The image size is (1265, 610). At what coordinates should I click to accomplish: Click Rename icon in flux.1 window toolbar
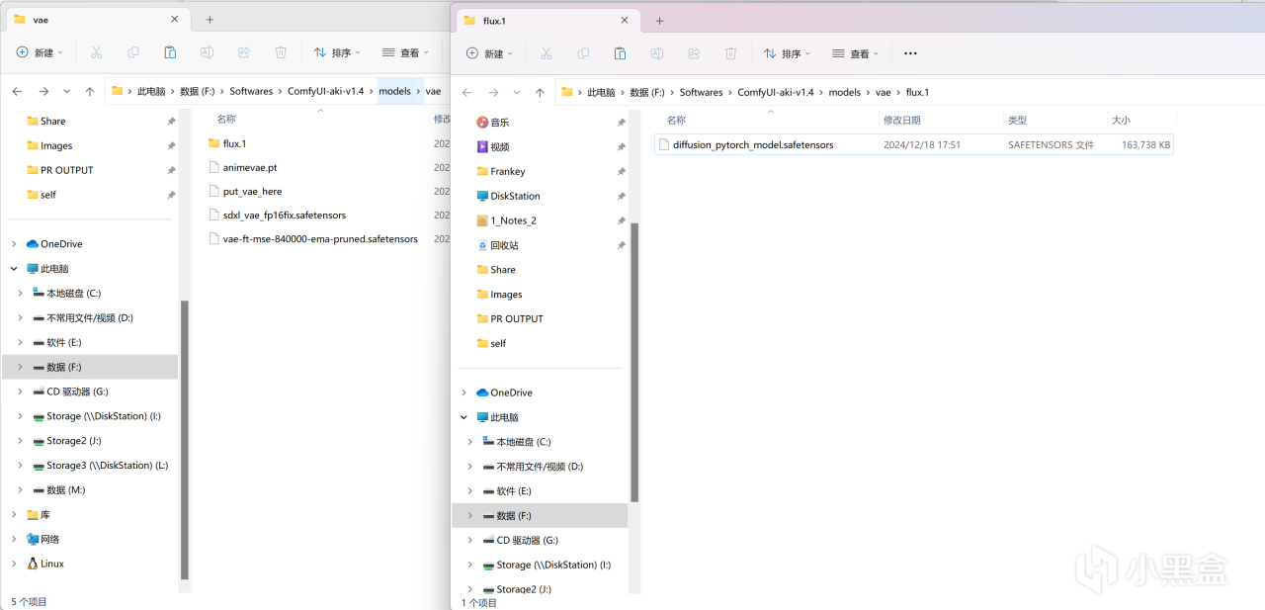click(656, 53)
